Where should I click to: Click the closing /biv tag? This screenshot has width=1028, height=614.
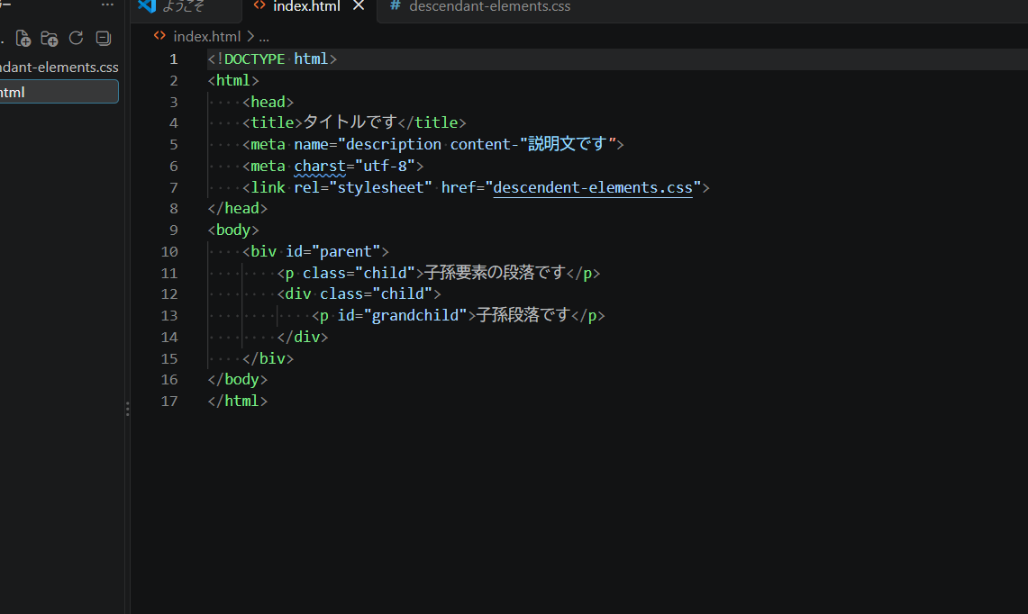click(268, 358)
